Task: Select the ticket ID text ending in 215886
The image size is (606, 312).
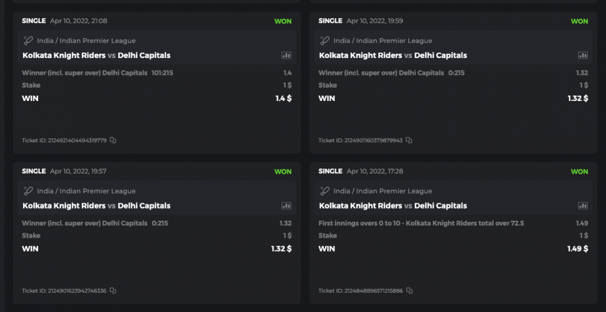Action: (x=361, y=291)
